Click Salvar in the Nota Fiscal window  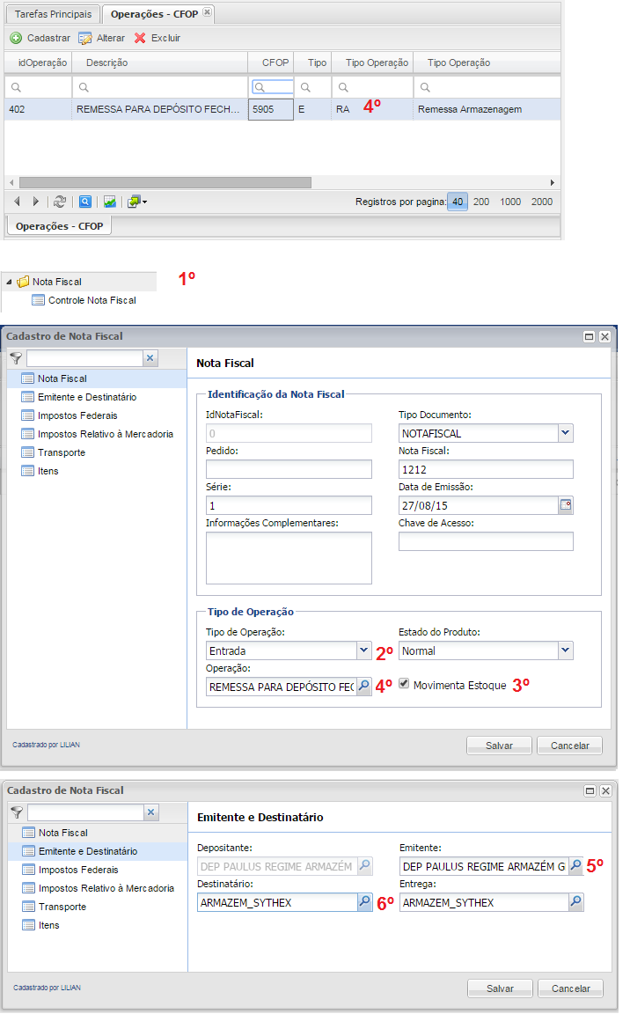click(499, 746)
